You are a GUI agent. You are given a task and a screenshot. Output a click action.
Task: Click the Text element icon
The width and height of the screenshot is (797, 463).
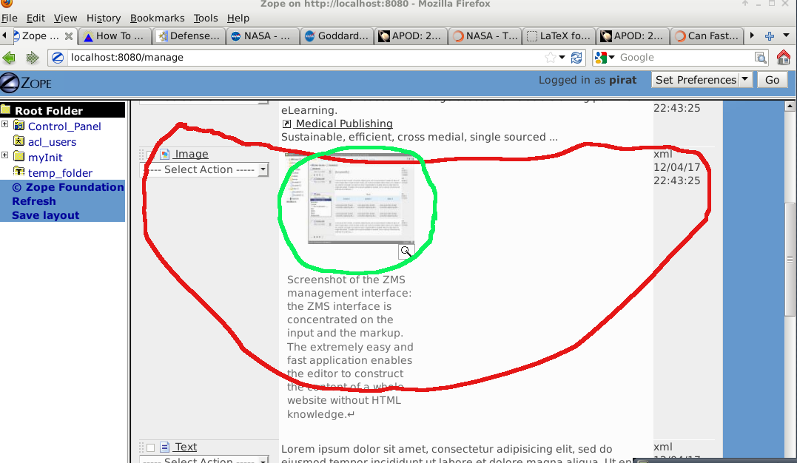166,447
